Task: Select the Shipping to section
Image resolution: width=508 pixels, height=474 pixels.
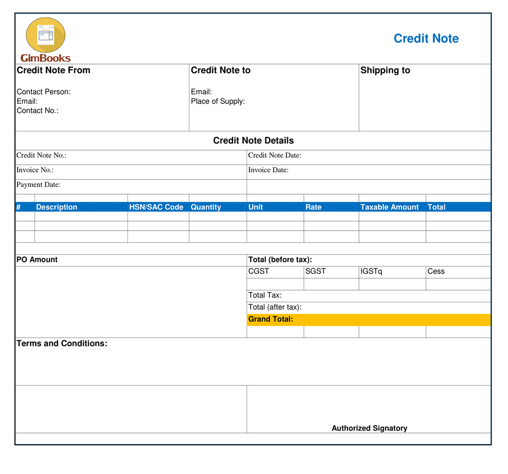Action: click(x=385, y=70)
